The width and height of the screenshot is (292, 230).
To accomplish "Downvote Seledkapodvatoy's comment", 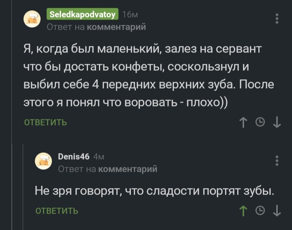I will click(277, 122).
